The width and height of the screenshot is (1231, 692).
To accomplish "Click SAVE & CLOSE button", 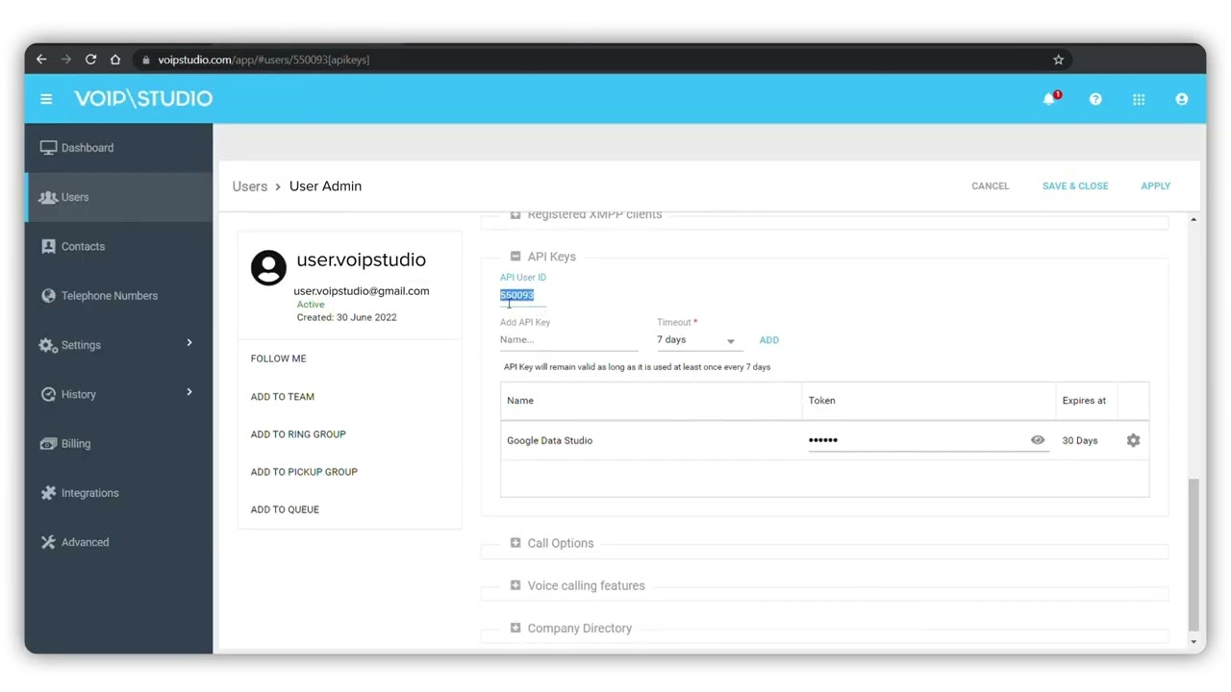I will pos(1075,186).
